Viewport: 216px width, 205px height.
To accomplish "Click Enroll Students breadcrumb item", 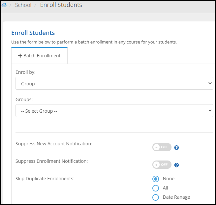I will tap(61, 5).
